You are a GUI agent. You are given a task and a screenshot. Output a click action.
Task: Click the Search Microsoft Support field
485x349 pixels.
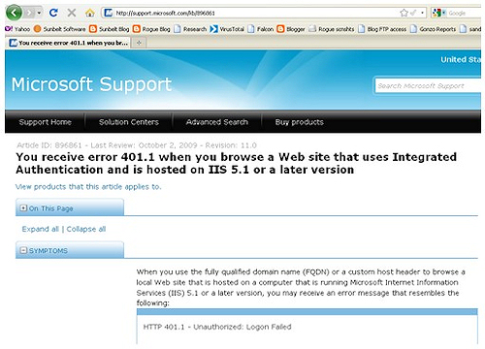[428, 86]
